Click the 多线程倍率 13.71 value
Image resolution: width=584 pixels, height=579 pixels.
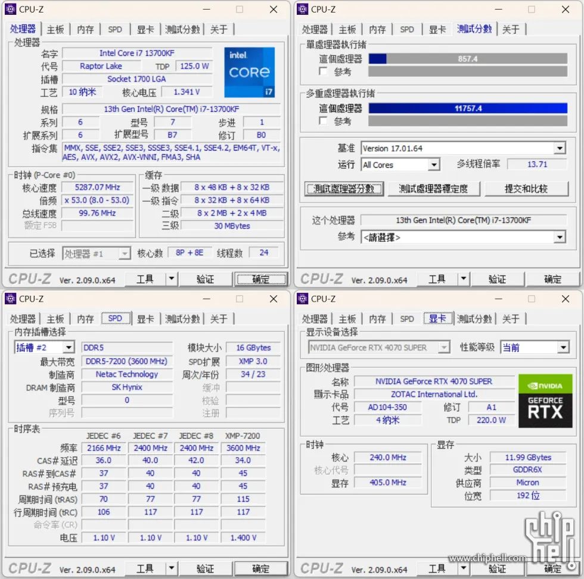(537, 164)
